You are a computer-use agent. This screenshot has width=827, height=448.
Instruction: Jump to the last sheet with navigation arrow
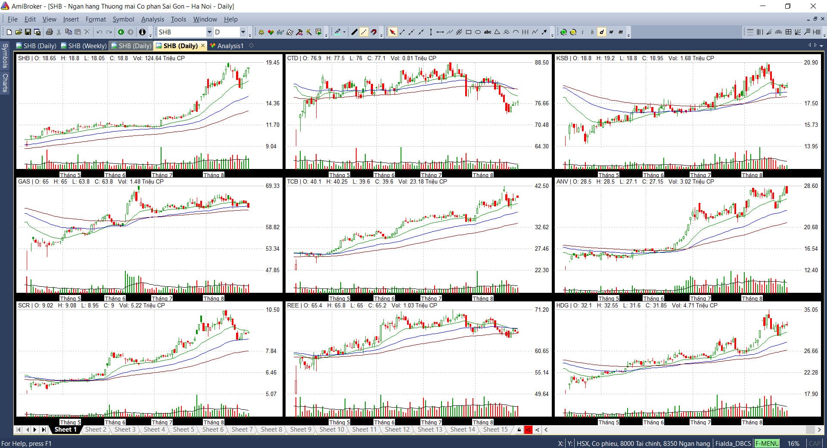[x=44, y=430]
